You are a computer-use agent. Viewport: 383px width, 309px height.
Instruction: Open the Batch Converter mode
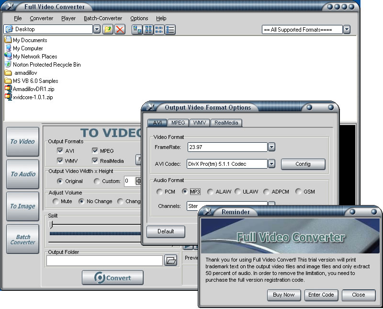pyautogui.click(x=23, y=240)
